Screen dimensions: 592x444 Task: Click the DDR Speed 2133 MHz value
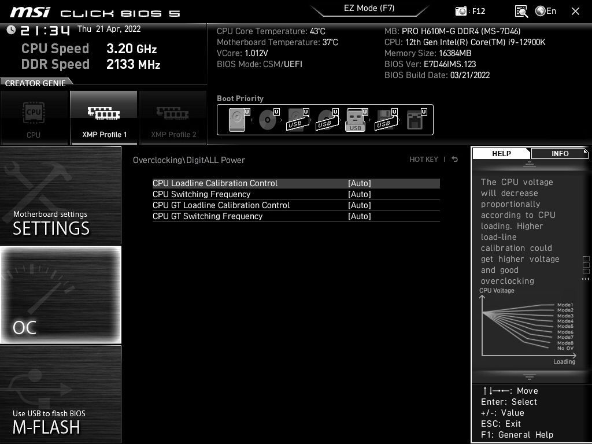pyautogui.click(x=134, y=64)
